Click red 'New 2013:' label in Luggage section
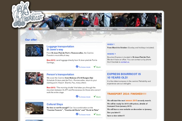Image resolution: width=182 pixels, height=121 pixels. (51, 60)
